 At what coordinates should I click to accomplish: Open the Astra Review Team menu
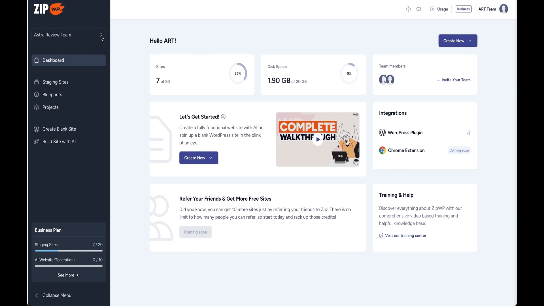pyautogui.click(x=68, y=34)
